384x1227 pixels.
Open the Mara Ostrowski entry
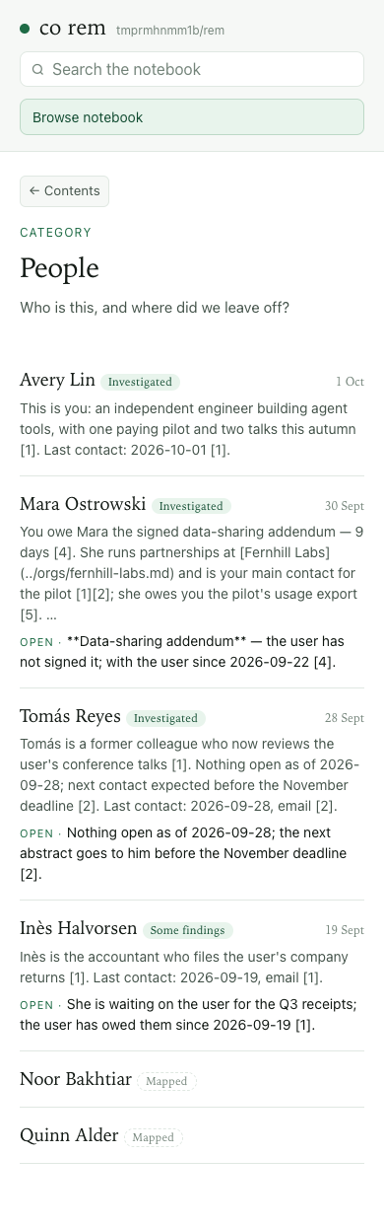coord(192,581)
